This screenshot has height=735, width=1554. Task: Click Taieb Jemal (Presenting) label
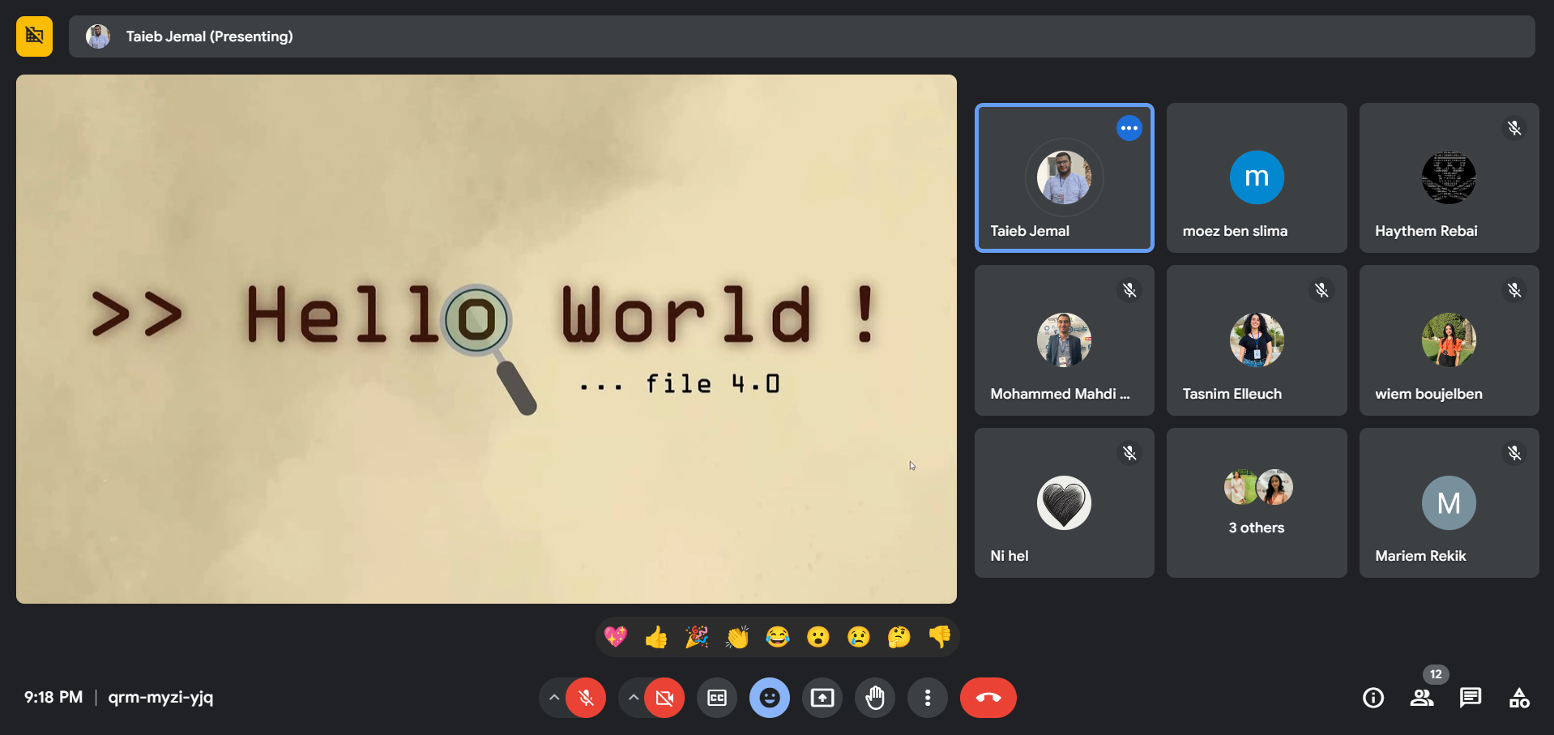[x=209, y=36]
